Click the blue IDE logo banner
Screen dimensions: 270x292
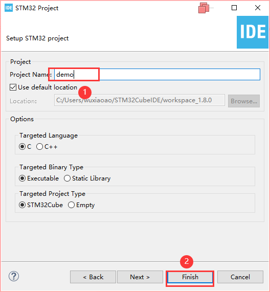click(x=253, y=32)
